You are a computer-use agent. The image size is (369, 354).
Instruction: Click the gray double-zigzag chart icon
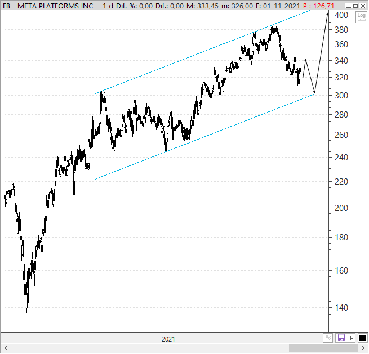(x=328, y=338)
